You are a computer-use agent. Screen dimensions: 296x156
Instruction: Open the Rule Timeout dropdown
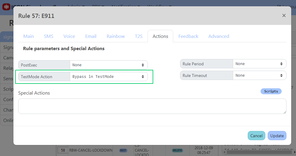click(259, 75)
